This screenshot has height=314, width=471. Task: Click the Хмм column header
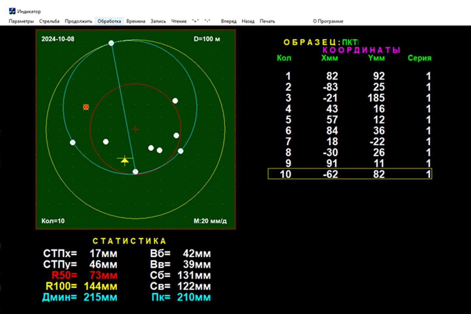click(x=329, y=58)
